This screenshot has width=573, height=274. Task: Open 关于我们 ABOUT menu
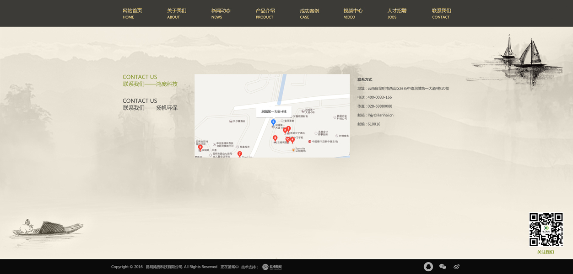coord(177,13)
